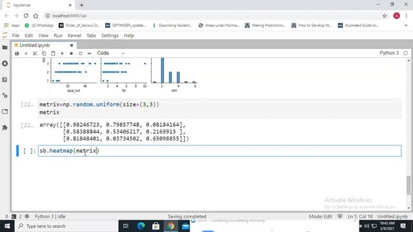This screenshot has height=232, width=413.
Task: Copy the selected cells in notebook toolbar
Action: pyautogui.click(x=44, y=53)
